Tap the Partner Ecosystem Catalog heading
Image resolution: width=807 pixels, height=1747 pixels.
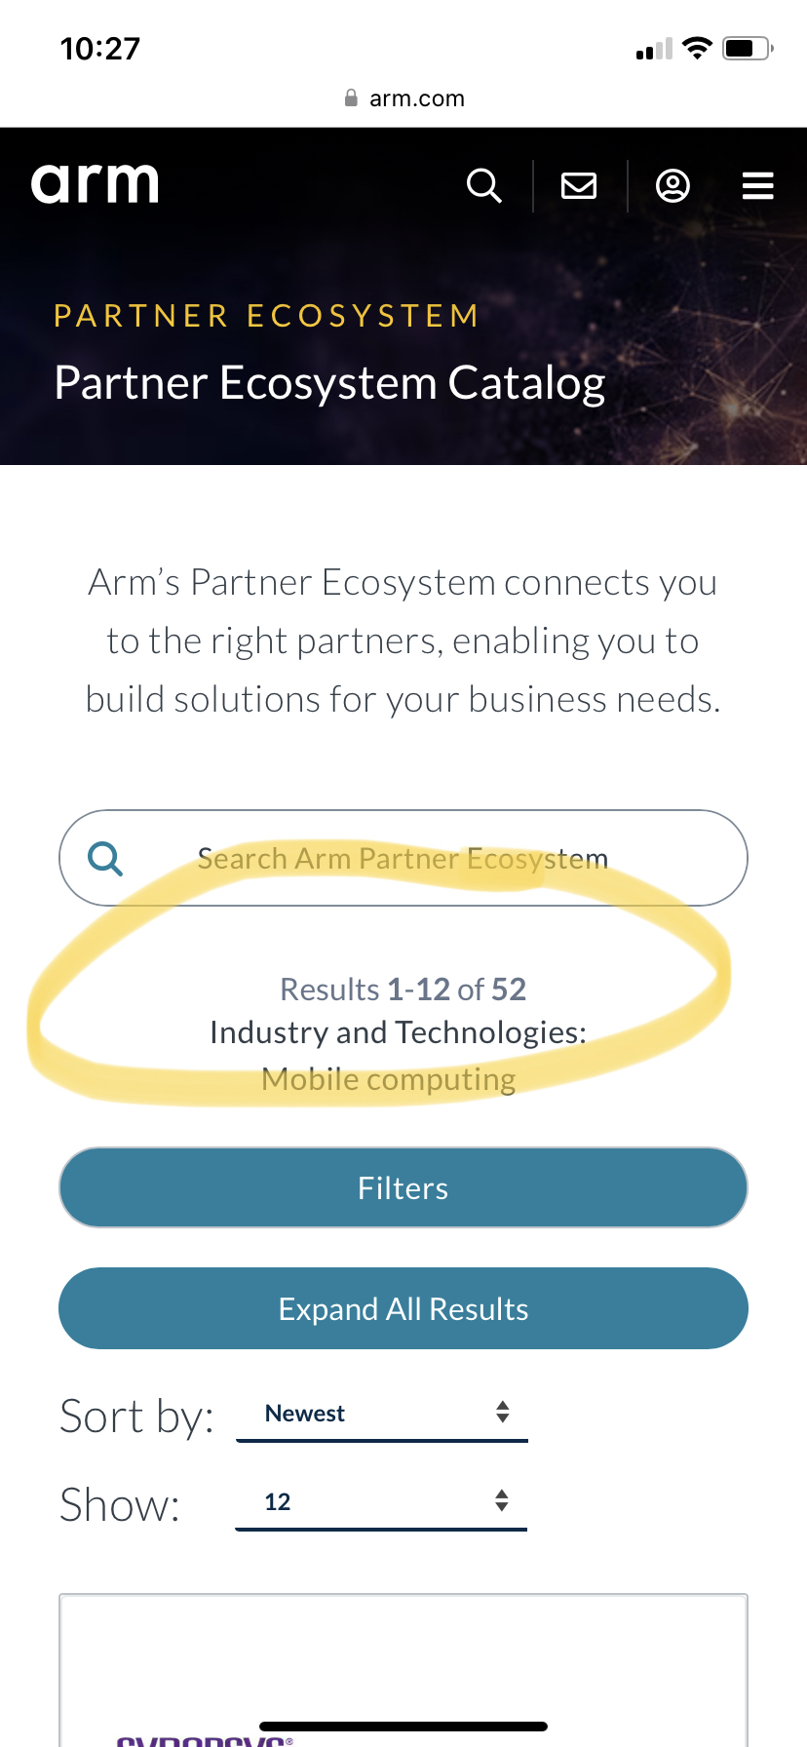(x=329, y=383)
